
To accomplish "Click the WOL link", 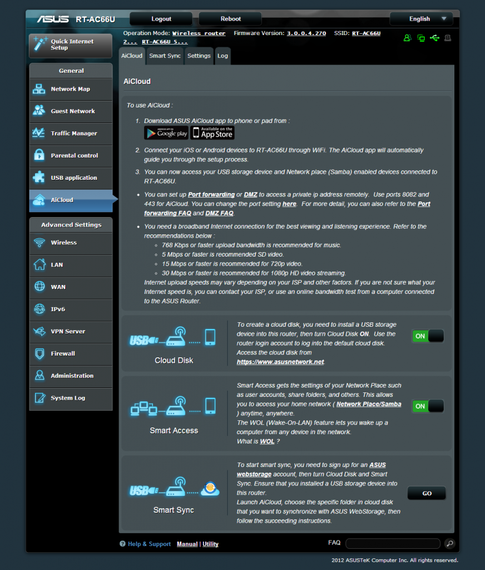I will pyautogui.click(x=267, y=441).
